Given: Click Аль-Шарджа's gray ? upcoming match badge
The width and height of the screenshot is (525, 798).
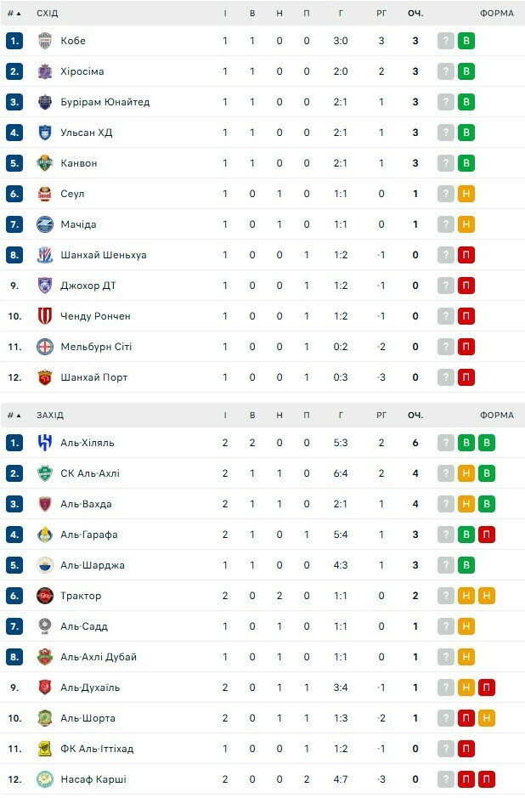Looking at the screenshot, I should tap(446, 565).
